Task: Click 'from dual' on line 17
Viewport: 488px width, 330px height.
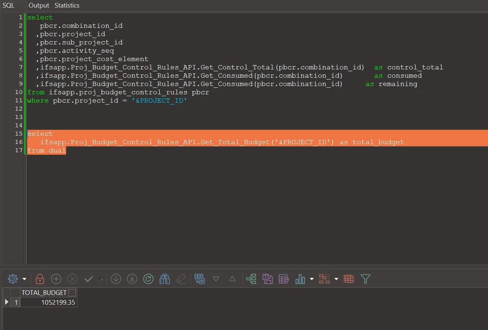Action: click(47, 150)
